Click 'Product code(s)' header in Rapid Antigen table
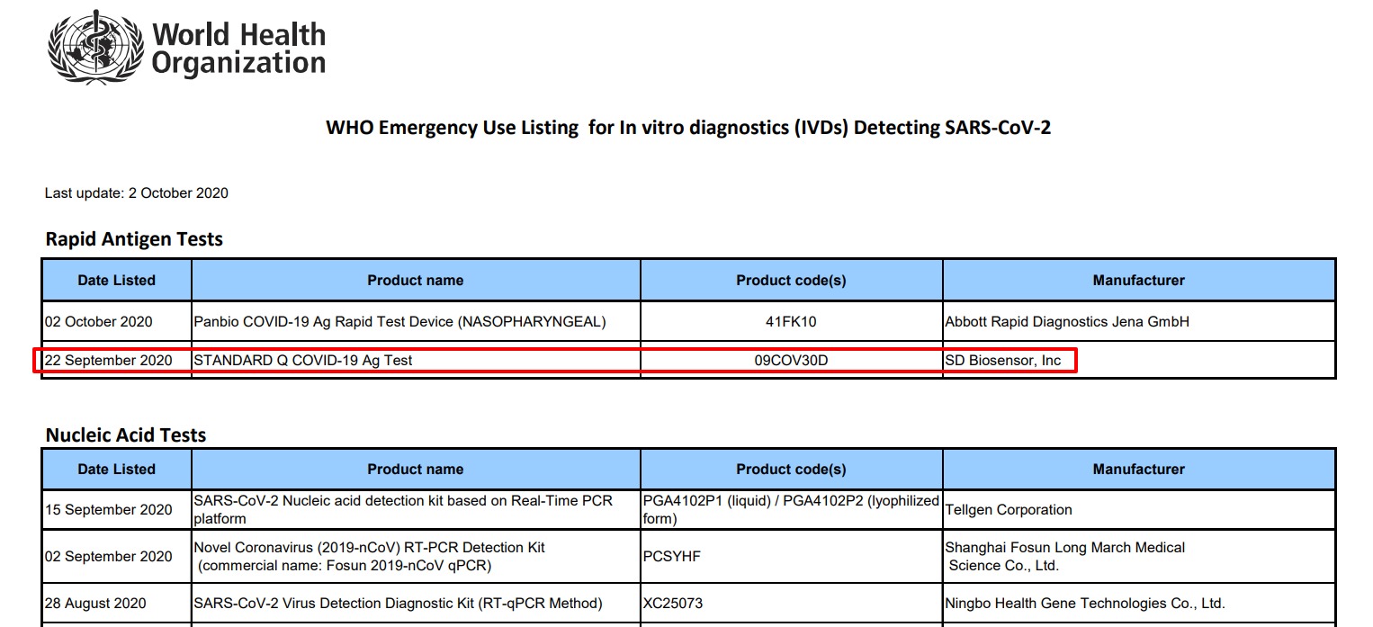Screen dimensions: 1373x627 [792, 281]
